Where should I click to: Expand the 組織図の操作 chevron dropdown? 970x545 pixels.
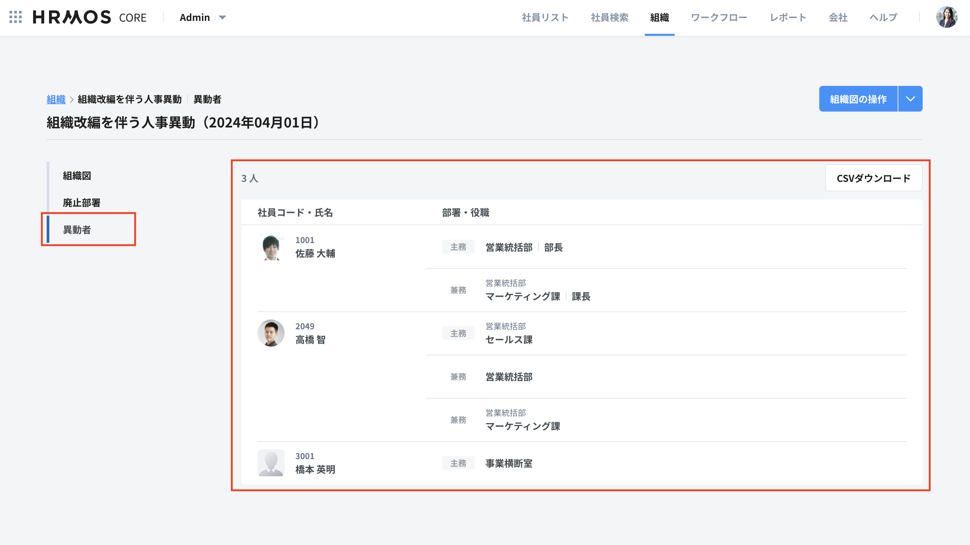(x=910, y=99)
